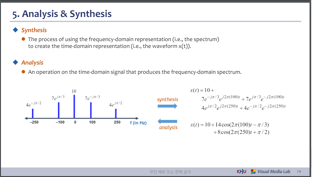Image resolution: width=312 pixels, height=177 pixels.
Task: Click the left-pointing analysis arrow
Action: tap(167, 121)
